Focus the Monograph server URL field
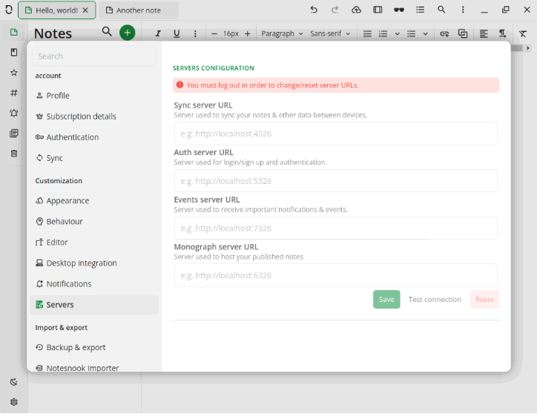 [x=335, y=275]
